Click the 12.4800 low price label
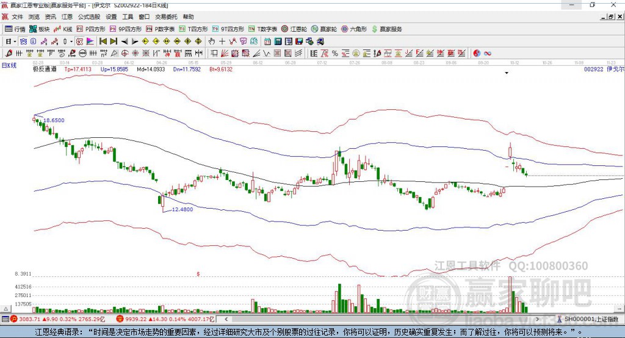Image resolution: width=625 pixels, height=338 pixels. (x=182, y=209)
